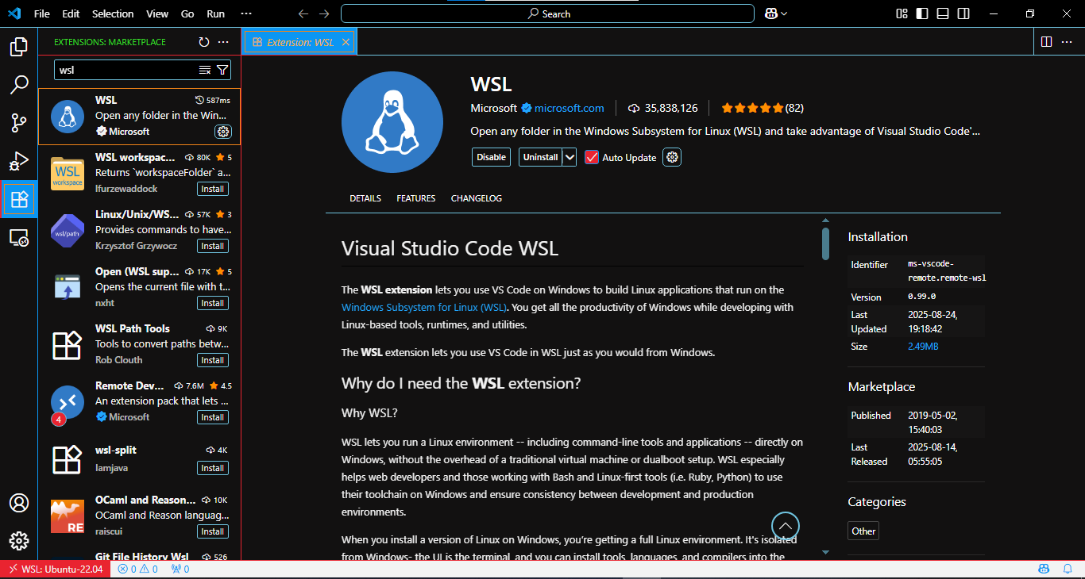Open the View menu
Screen dimensions: 1085x579
click(157, 13)
